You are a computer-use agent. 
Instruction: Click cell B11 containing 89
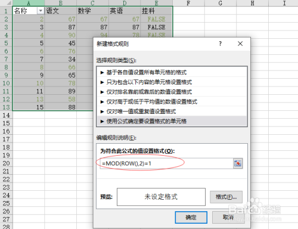(x=61, y=91)
